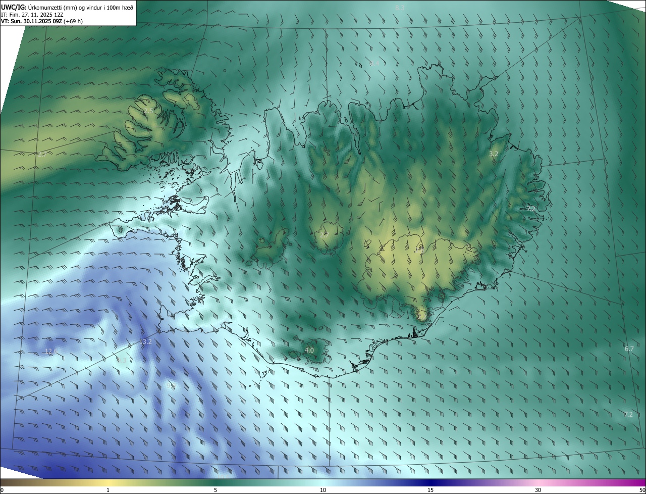Click colorbar tick label 10
This screenshot has height=494, width=646.
coord(323,490)
